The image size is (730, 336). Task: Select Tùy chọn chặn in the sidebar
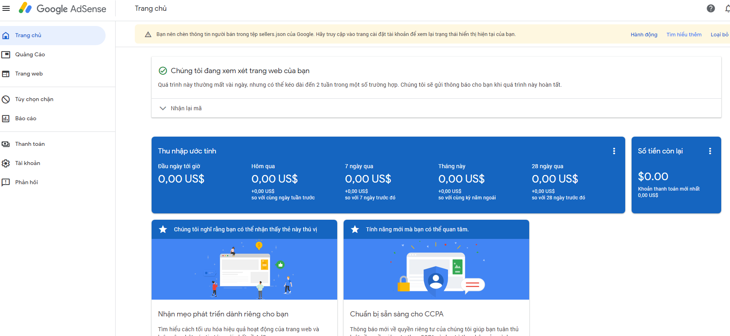coord(53,99)
